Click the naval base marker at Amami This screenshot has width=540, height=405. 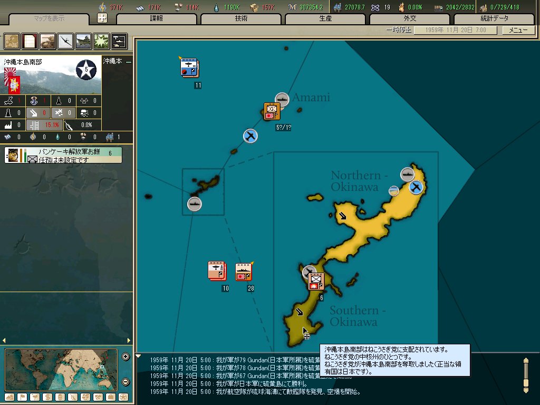coord(282,100)
